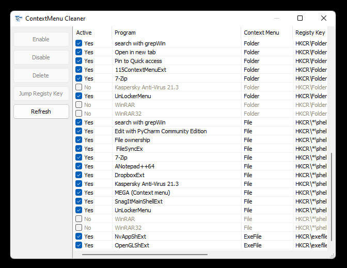This screenshot has height=268, width=347.
Task: Toggle the Edit with PyCharm Community Edition checkbox
Action: (79, 131)
